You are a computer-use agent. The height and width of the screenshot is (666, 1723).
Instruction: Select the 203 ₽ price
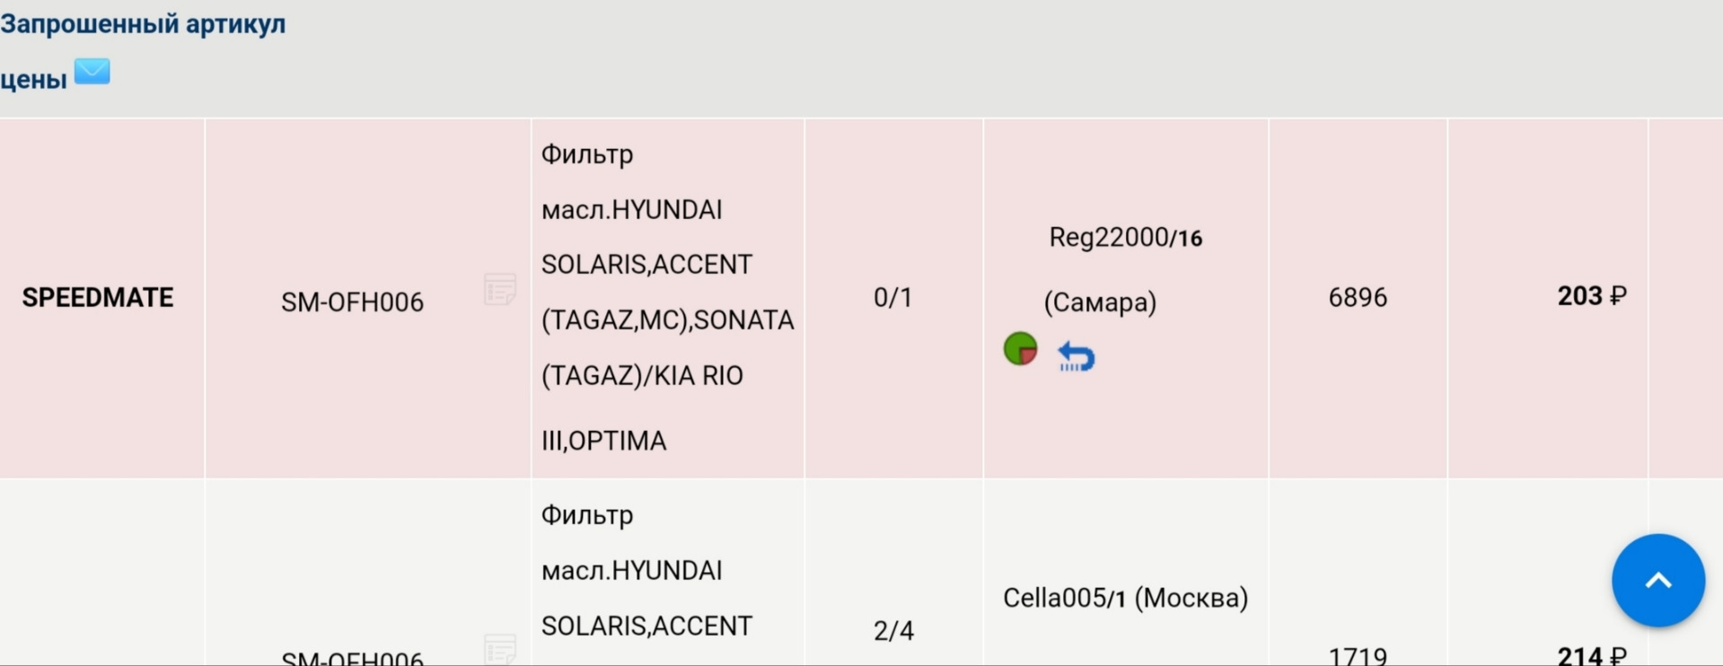tap(1591, 296)
